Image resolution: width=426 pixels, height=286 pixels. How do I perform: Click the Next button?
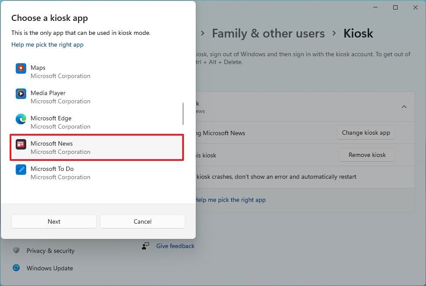(x=53, y=221)
